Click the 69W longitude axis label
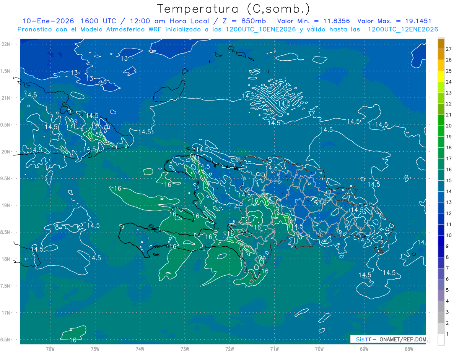This screenshot has height=354, width=459. (x=364, y=349)
